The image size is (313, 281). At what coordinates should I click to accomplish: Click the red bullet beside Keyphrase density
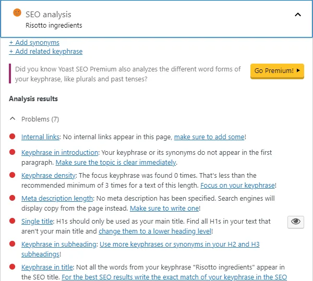(x=13, y=175)
